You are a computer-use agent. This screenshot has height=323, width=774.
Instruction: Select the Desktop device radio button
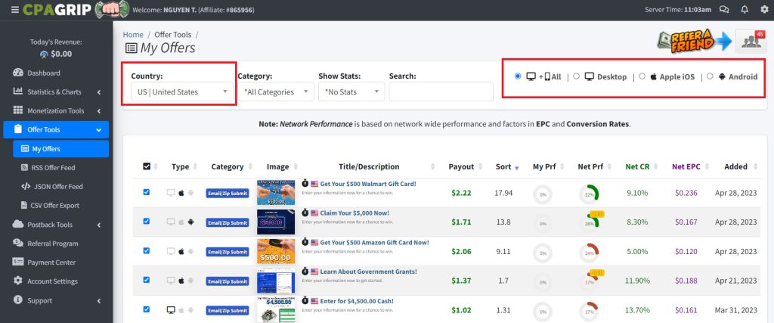point(577,76)
